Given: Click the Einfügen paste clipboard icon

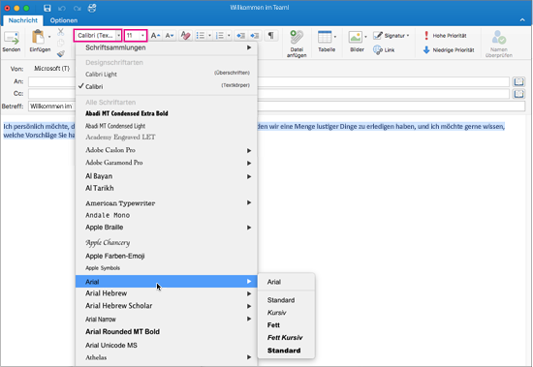Looking at the screenshot, I should tap(38, 37).
